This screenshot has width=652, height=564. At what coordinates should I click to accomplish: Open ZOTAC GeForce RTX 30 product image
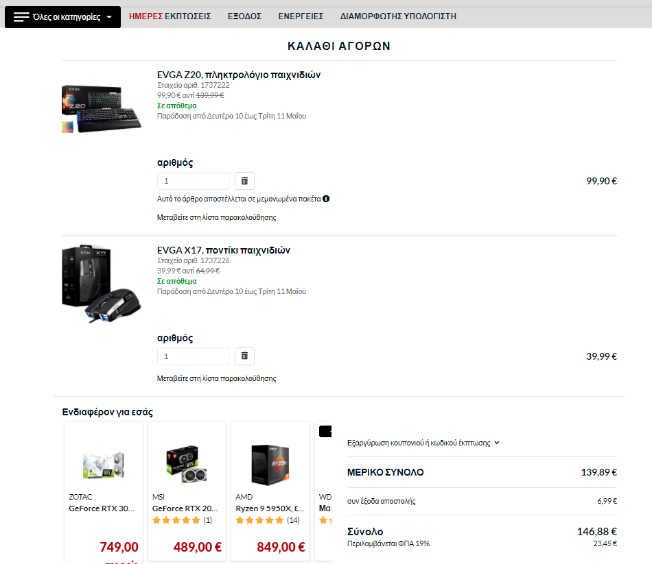tap(104, 465)
